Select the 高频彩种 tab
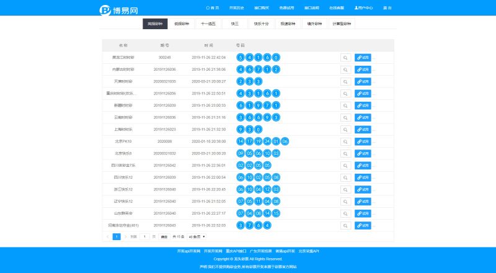Viewport: 496px width, 273px height. [155, 24]
